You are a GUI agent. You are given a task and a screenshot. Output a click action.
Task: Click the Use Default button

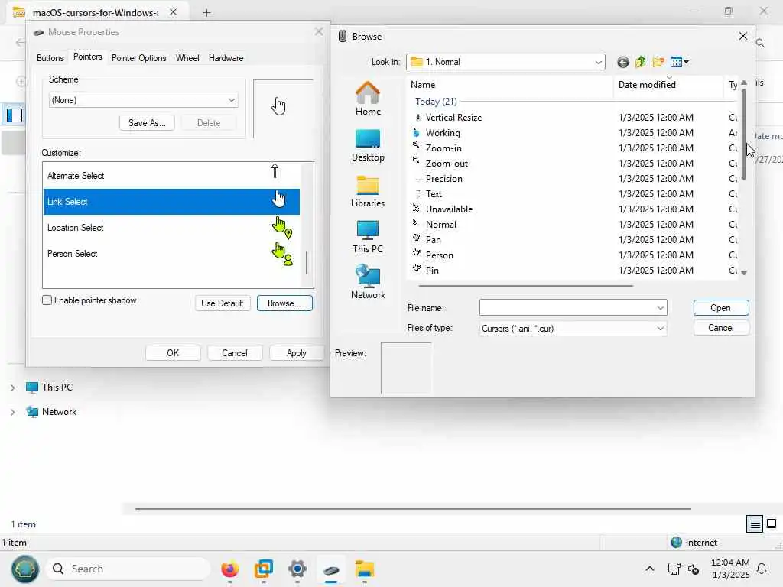pos(223,303)
